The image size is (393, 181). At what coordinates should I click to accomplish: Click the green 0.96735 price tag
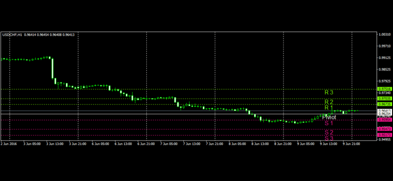384,104
